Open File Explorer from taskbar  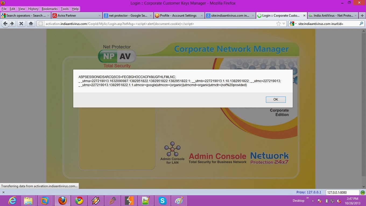pyautogui.click(x=28, y=201)
